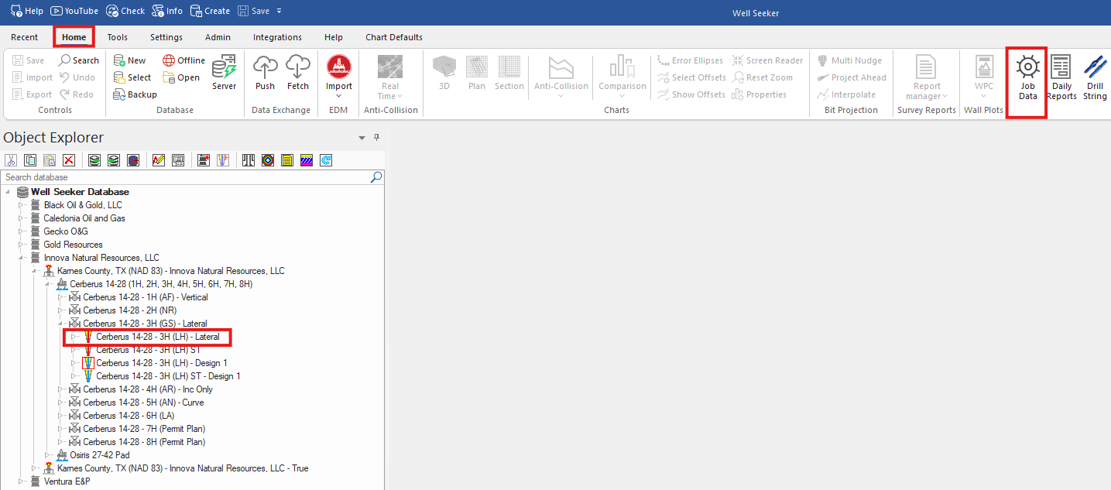
Task: Click the Offline database icon
Action: 184,60
